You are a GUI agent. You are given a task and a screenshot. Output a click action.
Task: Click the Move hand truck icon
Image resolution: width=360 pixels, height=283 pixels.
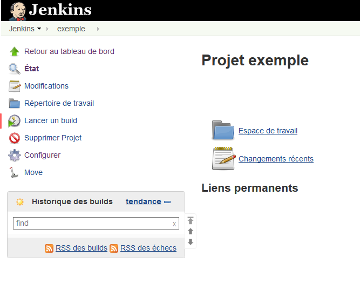[x=15, y=173]
